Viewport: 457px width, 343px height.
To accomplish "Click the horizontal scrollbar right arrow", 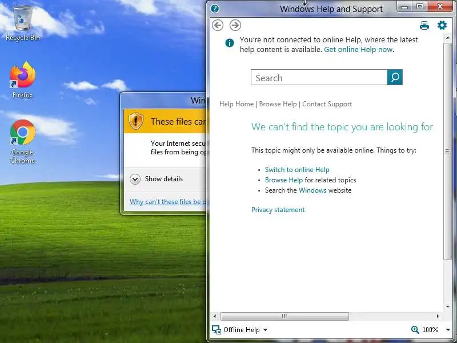I will click(x=438, y=316).
